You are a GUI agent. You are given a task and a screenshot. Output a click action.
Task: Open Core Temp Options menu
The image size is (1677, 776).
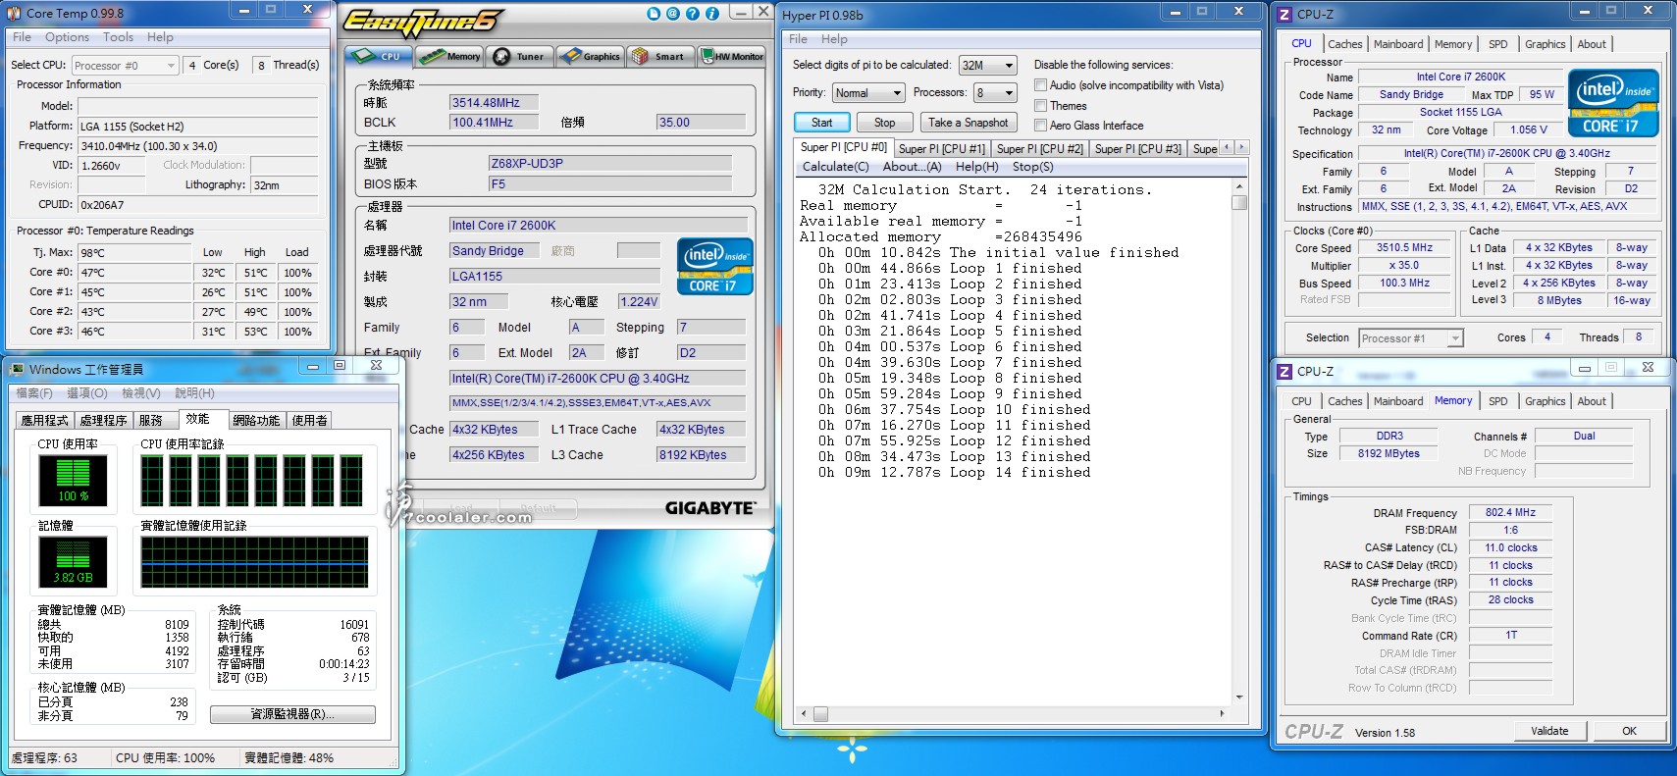67,37
